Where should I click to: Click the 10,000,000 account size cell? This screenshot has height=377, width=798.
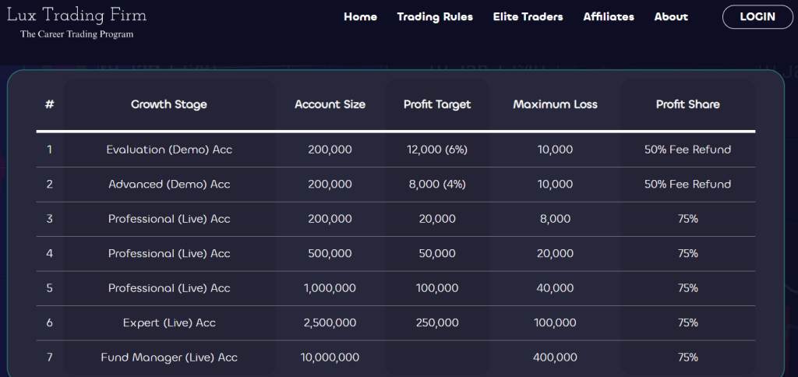tap(330, 358)
